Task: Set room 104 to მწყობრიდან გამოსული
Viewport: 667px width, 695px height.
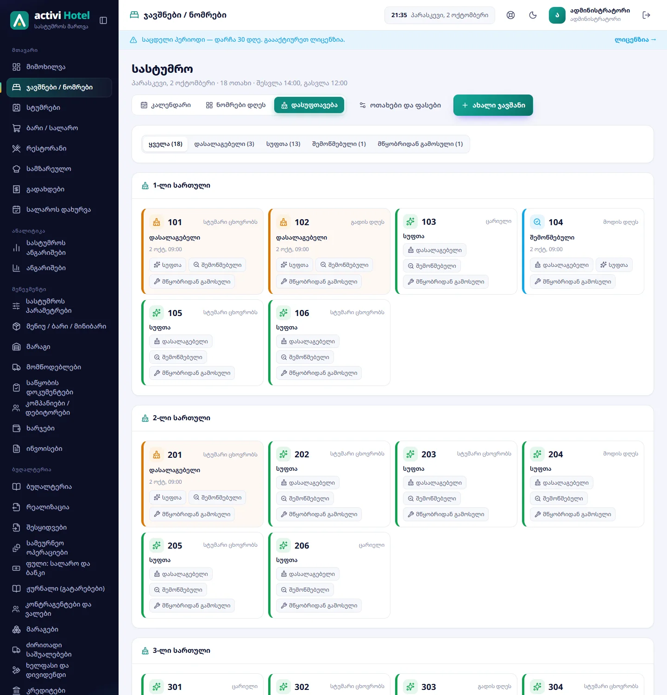Action: coord(573,282)
